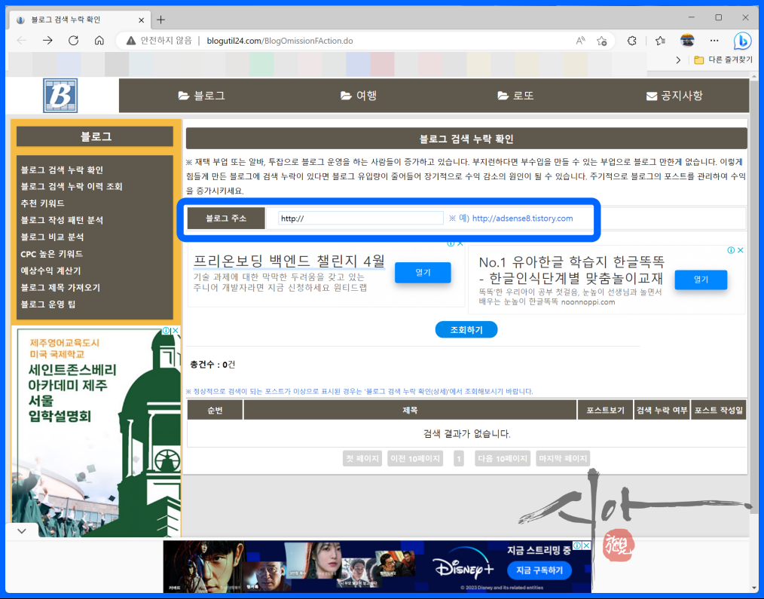Click the 포스트보기 column header
764x599 pixels.
coord(605,410)
